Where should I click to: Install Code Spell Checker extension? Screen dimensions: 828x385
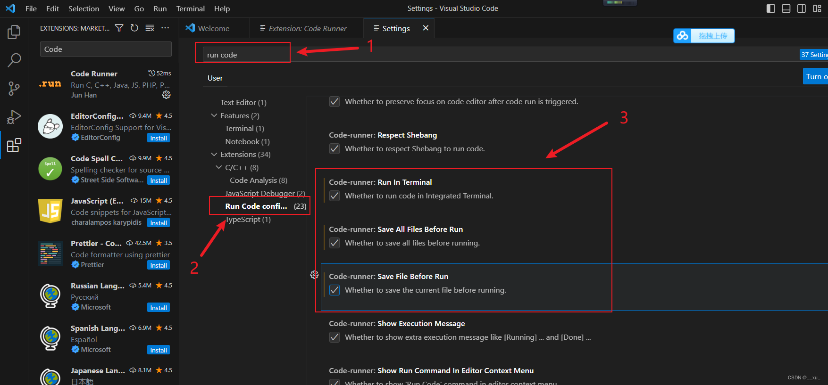point(159,180)
